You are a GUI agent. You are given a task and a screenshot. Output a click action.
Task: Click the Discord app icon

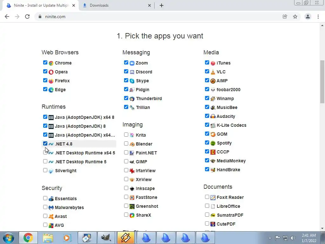132,72
